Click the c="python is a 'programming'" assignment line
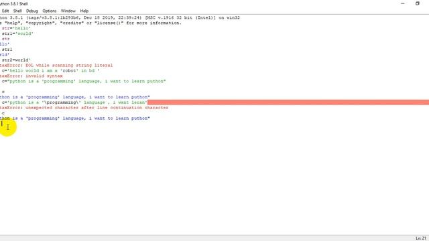Screen dimensions: 429x241 pyautogui.click(x=84, y=81)
